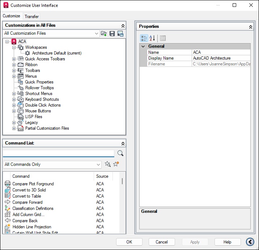The height and width of the screenshot is (250, 259).
Task: Click the Workspaces gear icon
Action: (21, 47)
